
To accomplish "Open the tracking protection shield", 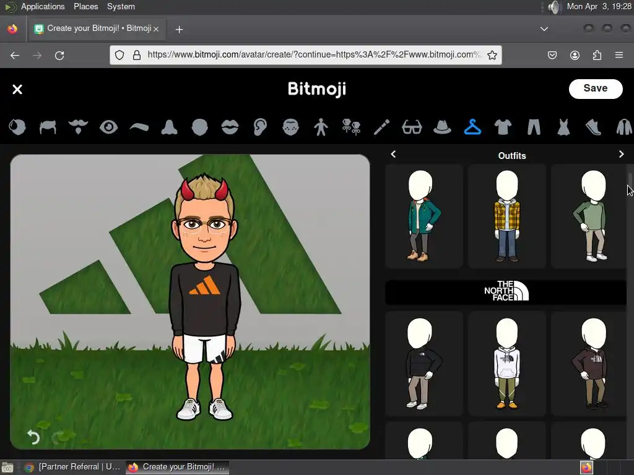I will pyautogui.click(x=119, y=55).
